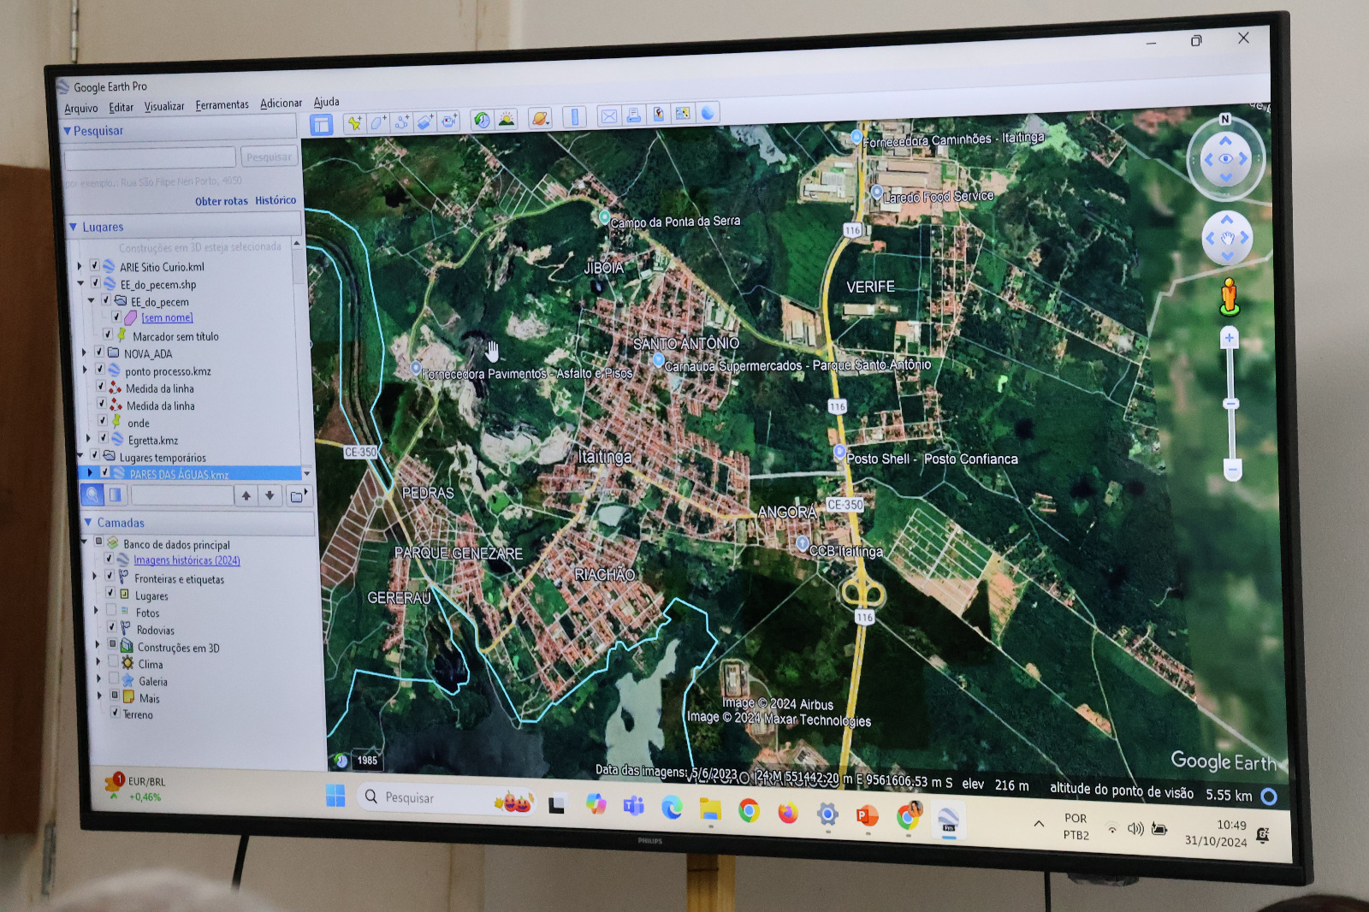Expand ARIE Sitio Curio.kml tree node
This screenshot has width=1369, height=912.
80,266
